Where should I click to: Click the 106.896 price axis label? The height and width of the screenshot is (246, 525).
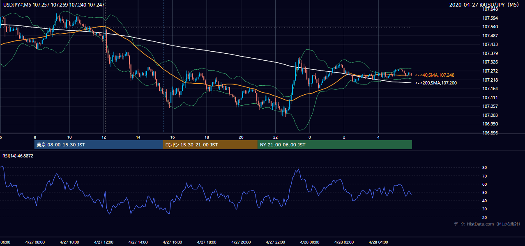click(x=490, y=133)
